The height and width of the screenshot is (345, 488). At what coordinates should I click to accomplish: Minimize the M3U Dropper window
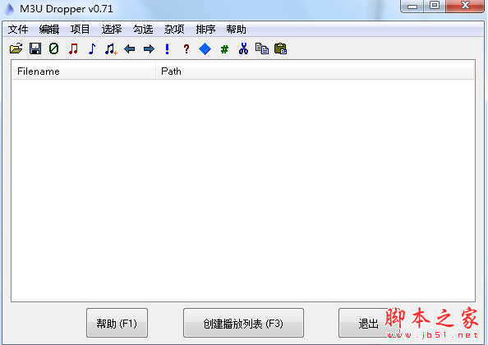pyautogui.click(x=412, y=6)
